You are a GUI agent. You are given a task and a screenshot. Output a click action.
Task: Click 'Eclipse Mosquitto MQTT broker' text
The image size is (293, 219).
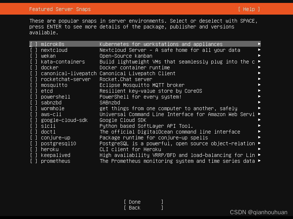click(x=142, y=85)
